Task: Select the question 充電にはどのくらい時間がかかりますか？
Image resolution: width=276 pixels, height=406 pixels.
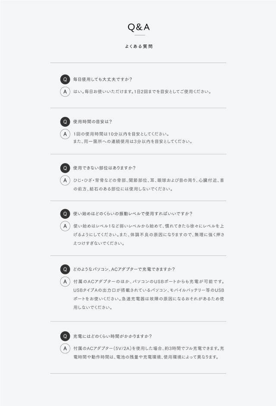Action: point(113,337)
